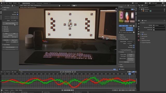Switch to the Motion Tracking workspace tab
The height and width of the screenshot is (93, 166).
26,3
